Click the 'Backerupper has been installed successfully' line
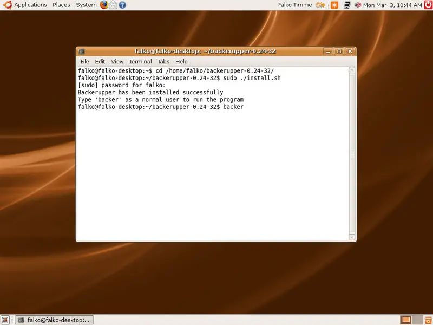The image size is (433, 325). click(x=150, y=92)
